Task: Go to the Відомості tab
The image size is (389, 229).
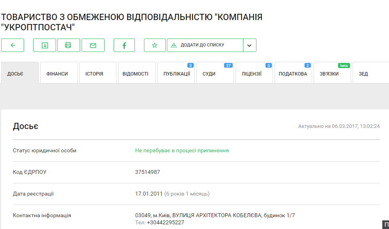Action: pos(135,74)
